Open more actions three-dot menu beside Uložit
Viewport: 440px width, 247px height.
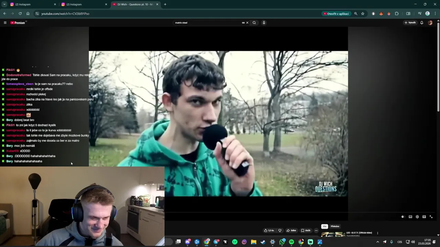coord(316,231)
